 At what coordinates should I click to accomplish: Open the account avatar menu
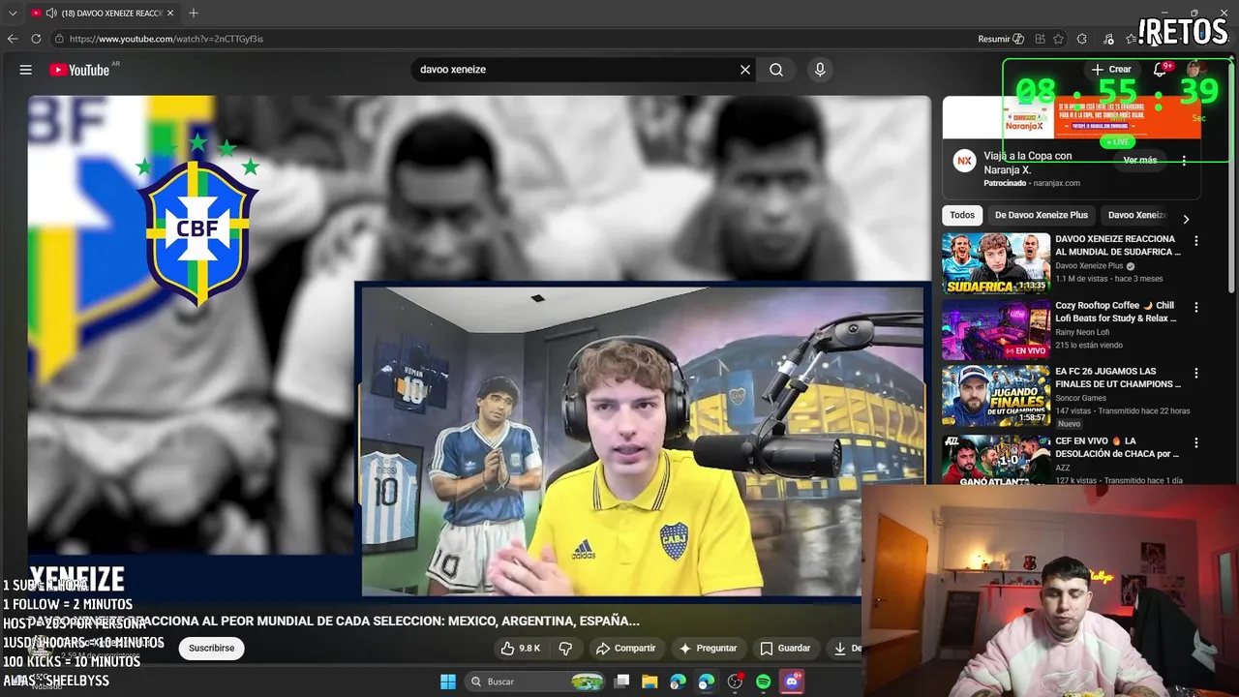tap(1196, 70)
